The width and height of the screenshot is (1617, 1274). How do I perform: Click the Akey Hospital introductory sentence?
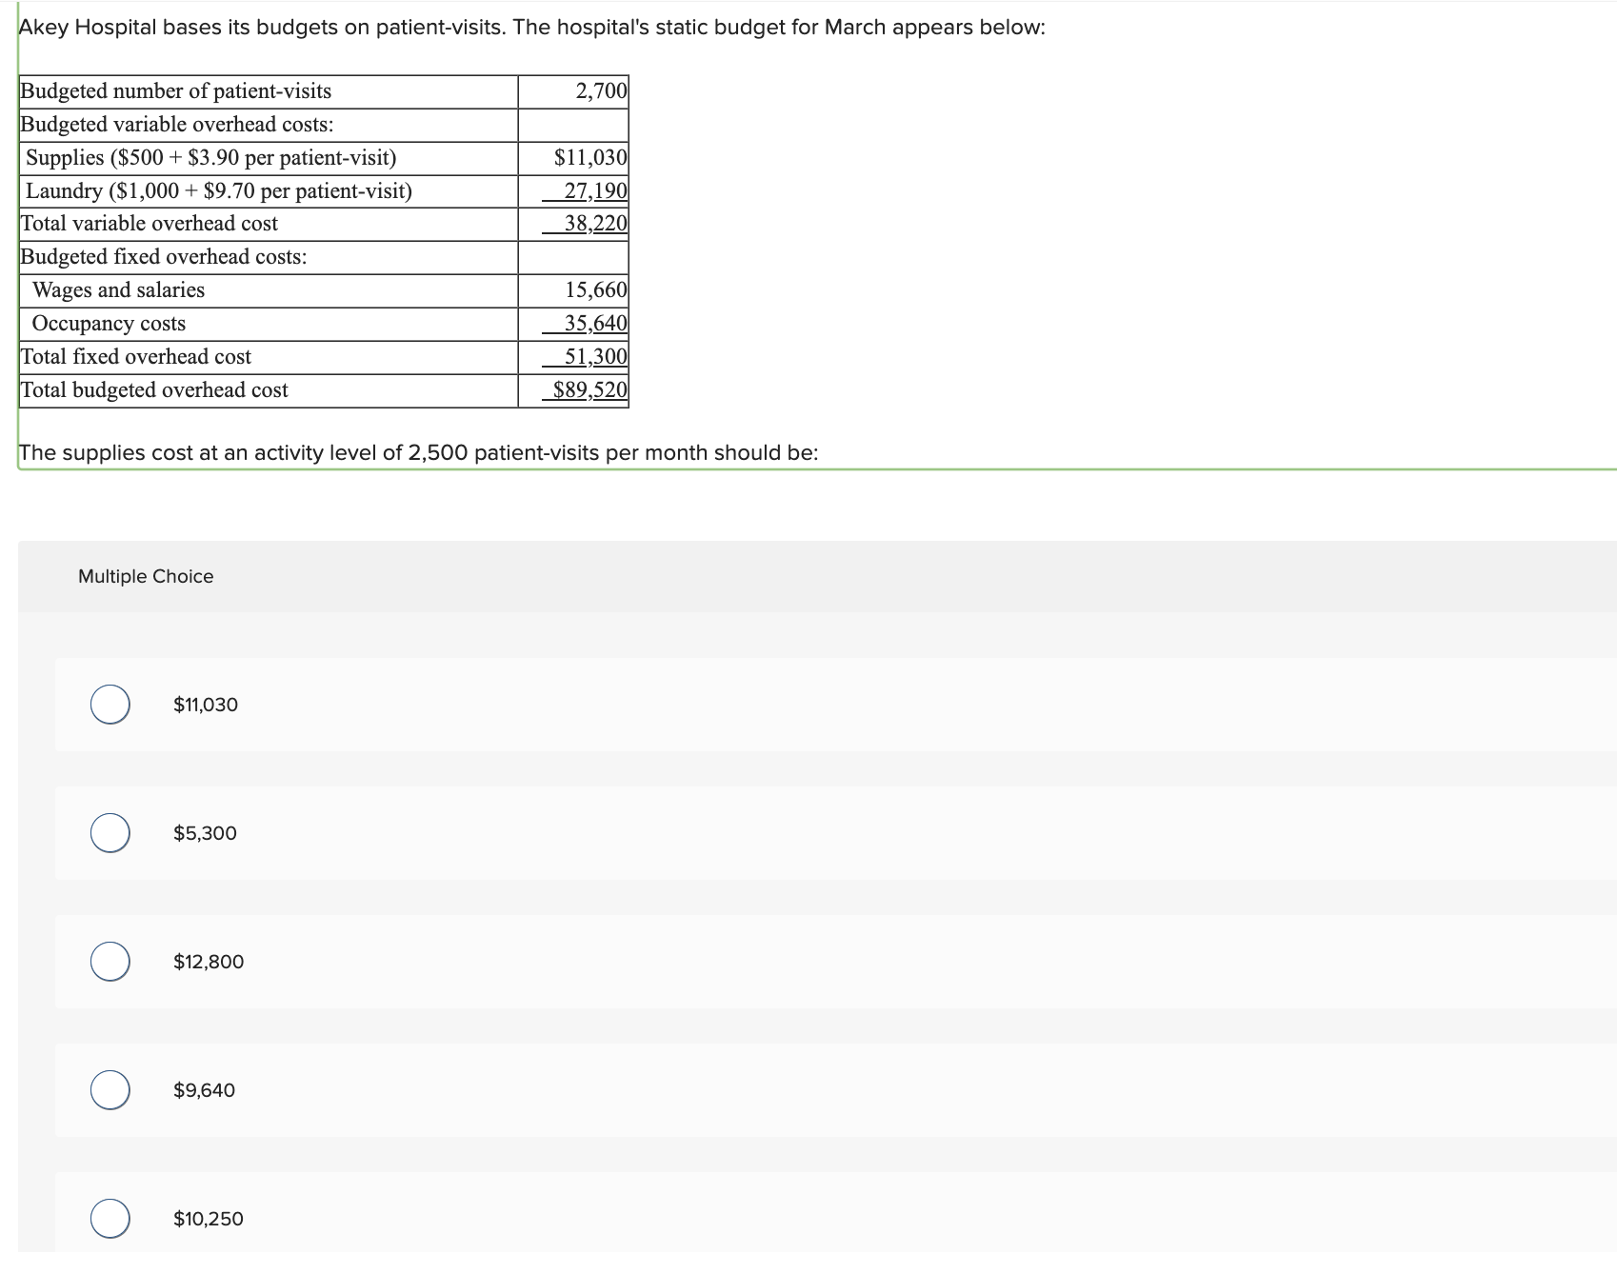pyautogui.click(x=531, y=28)
